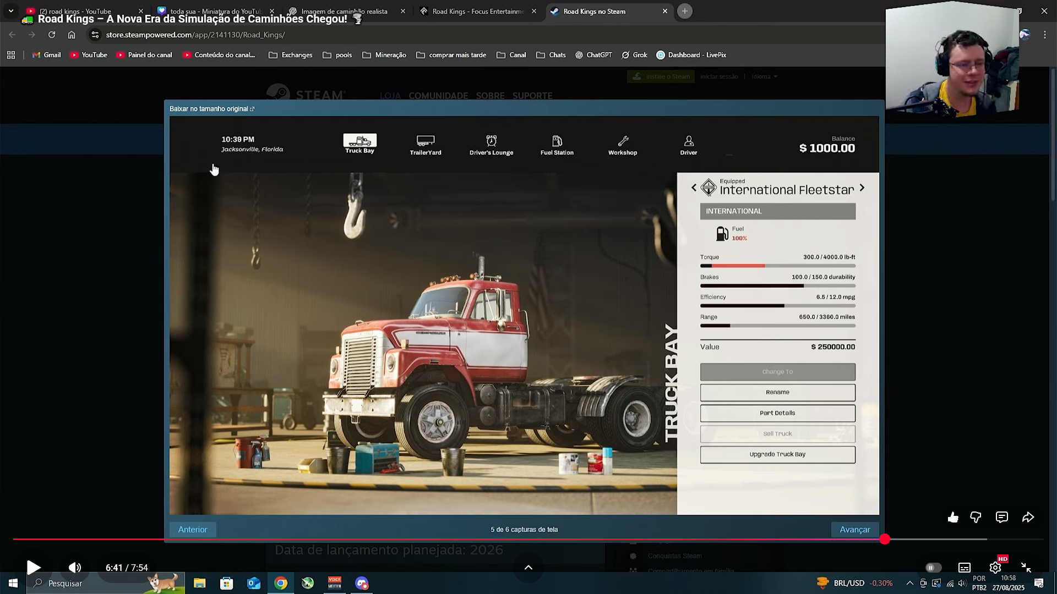
Task: Click the Avançar screenshot button
Action: click(x=855, y=530)
